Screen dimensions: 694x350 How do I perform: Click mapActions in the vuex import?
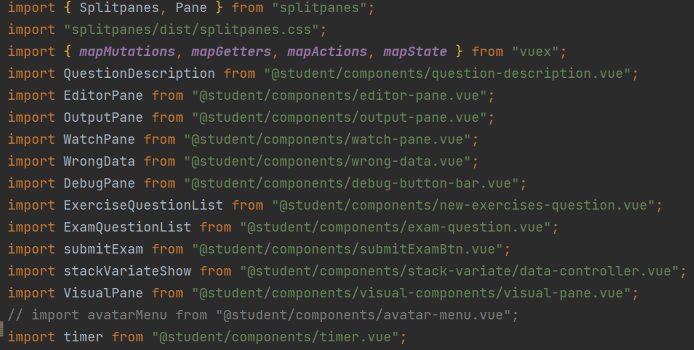click(327, 52)
